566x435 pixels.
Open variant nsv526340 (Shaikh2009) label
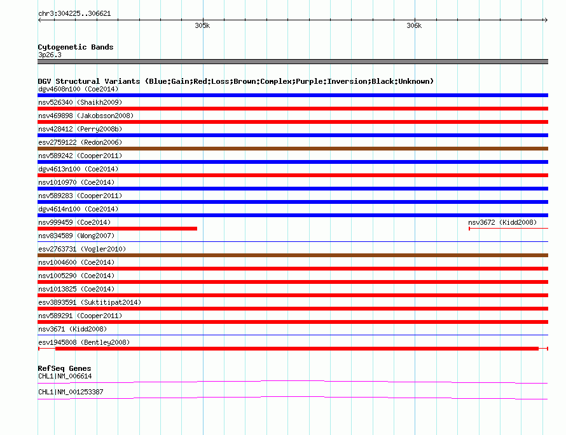[80, 102]
